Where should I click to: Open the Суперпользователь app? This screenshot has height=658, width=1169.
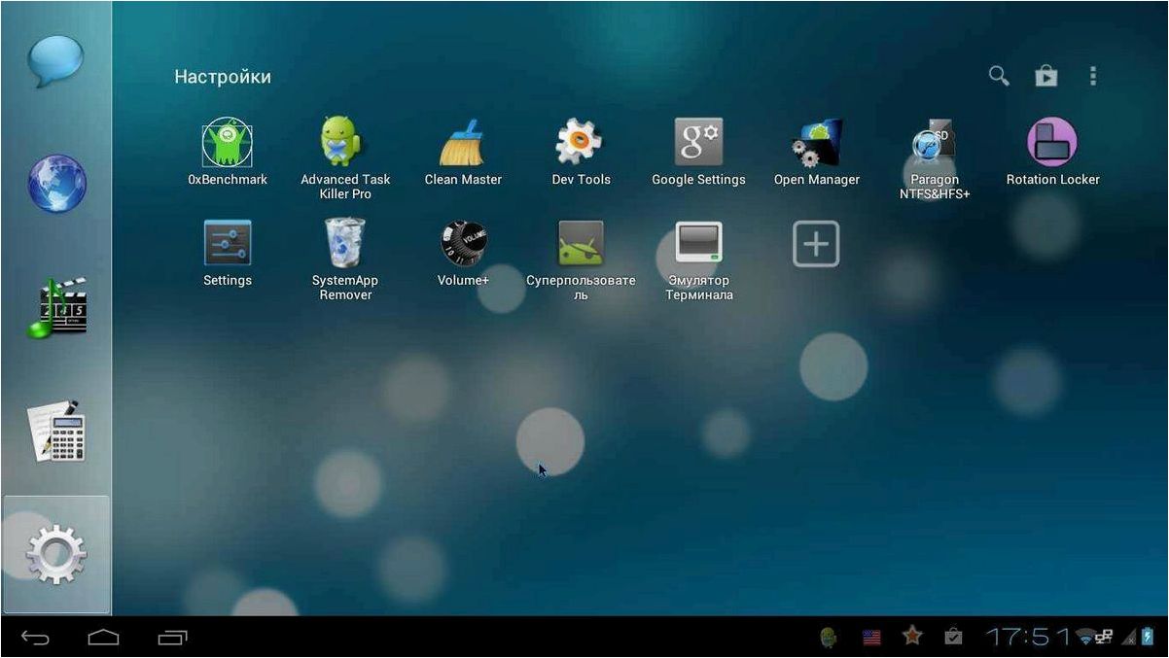pos(581,243)
